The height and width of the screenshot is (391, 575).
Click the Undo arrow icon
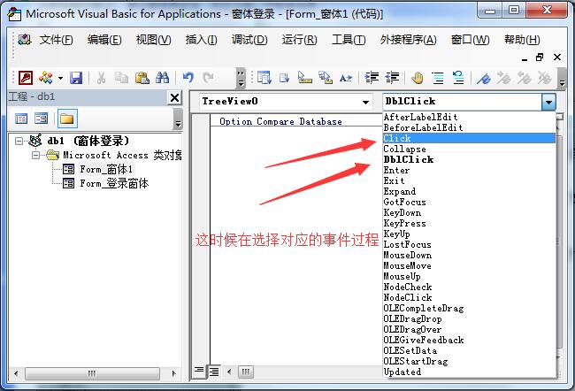click(x=188, y=78)
